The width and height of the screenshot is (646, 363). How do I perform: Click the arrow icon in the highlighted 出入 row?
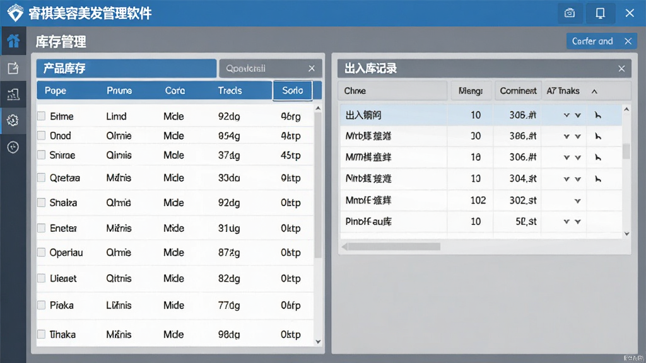[598, 115]
